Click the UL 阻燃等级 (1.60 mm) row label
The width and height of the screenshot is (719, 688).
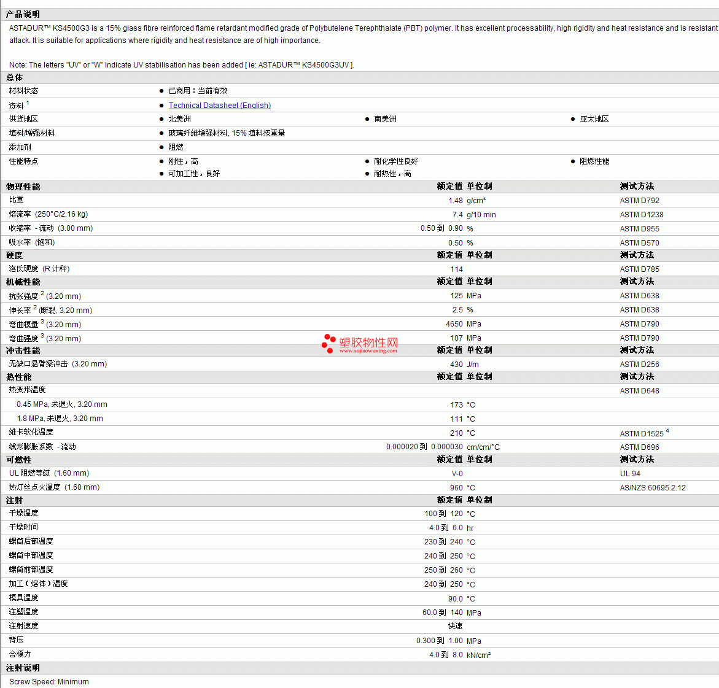click(x=49, y=473)
